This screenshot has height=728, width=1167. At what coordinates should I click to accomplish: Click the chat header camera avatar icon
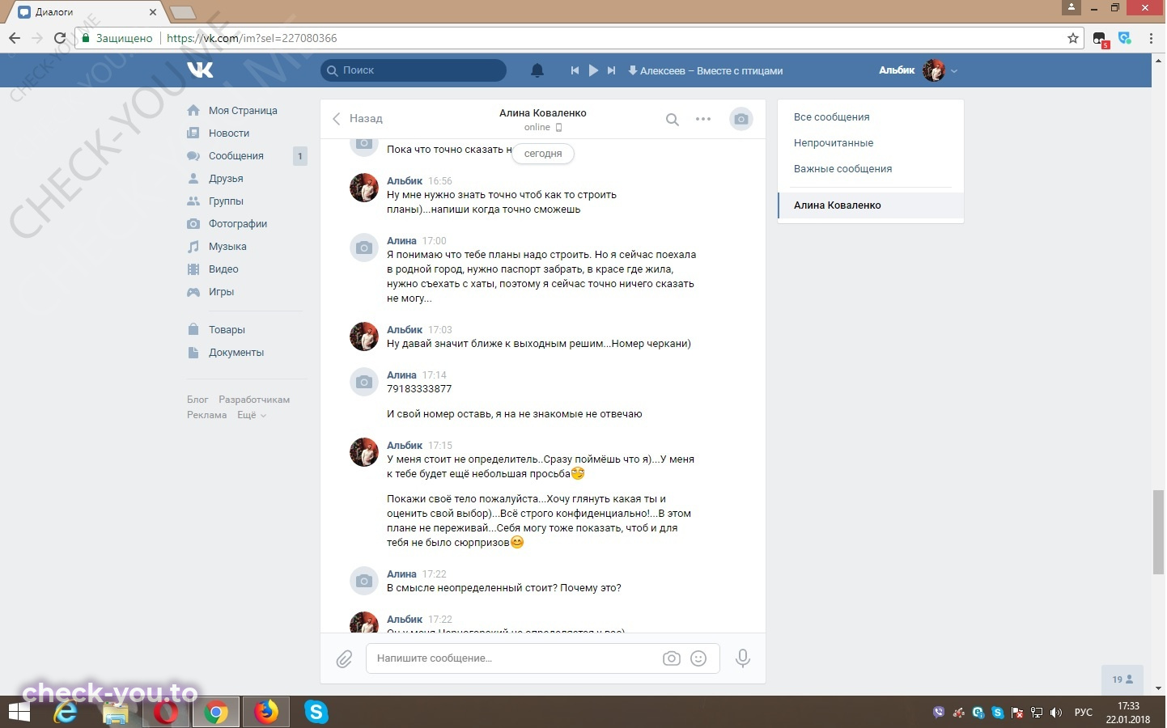point(741,119)
